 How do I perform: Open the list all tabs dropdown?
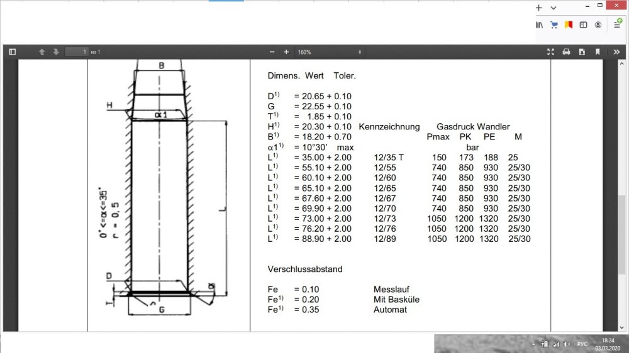coord(554,8)
